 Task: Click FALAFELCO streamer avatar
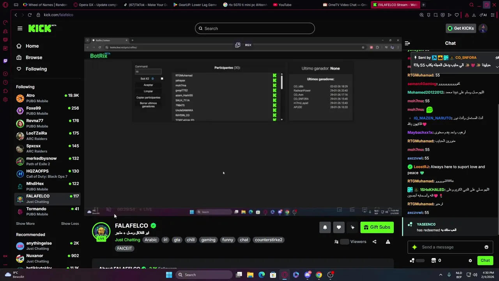point(101,231)
